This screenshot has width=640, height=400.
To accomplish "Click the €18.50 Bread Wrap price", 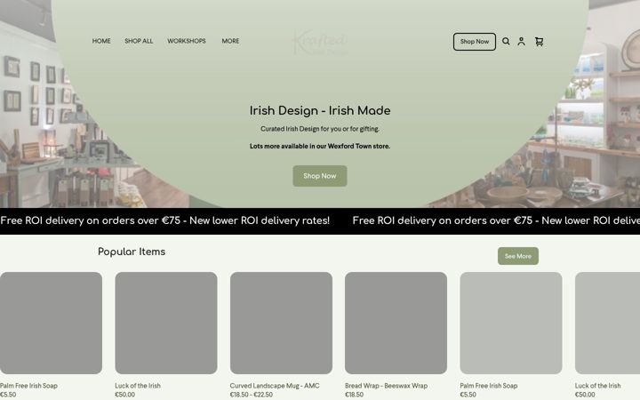I will click(x=355, y=395).
